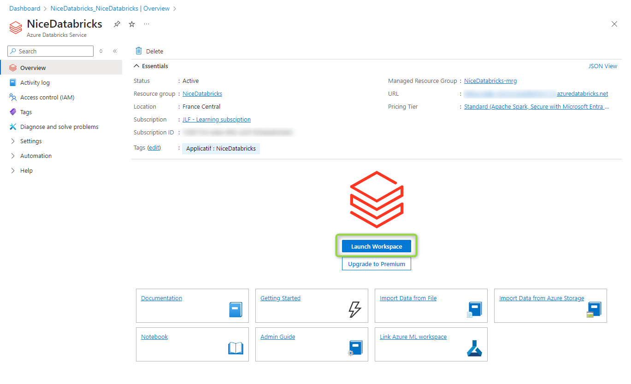
Task: Open the Notebook link
Action: pyautogui.click(x=154, y=337)
